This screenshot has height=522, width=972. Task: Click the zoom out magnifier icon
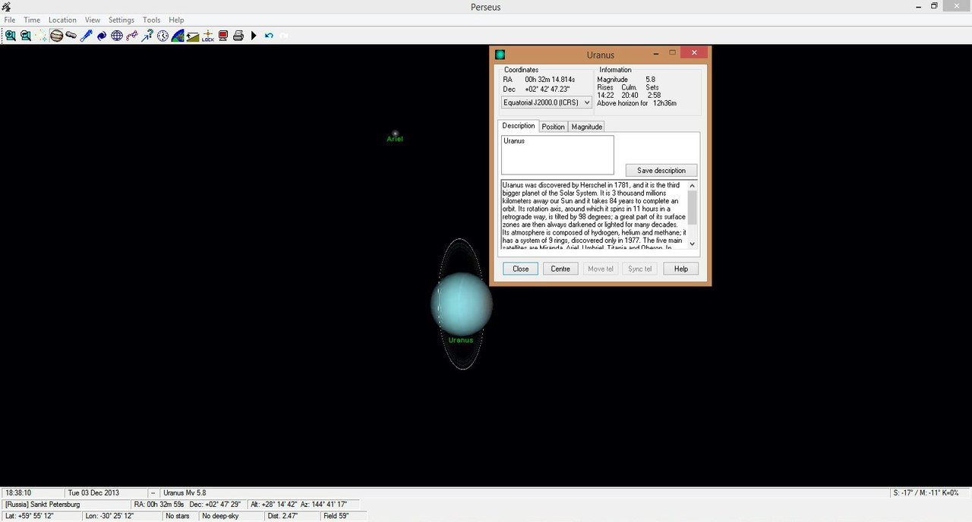26,36
